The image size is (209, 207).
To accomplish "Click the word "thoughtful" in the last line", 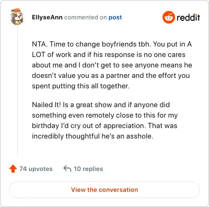I will (x=83, y=136).
